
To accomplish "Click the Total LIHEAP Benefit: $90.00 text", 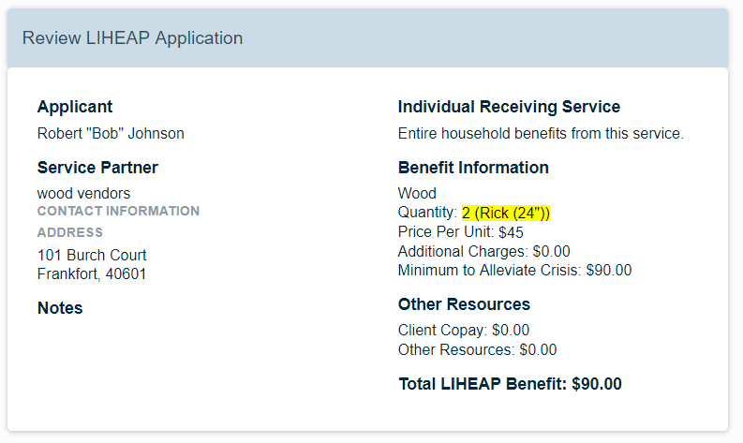I will (x=510, y=384).
